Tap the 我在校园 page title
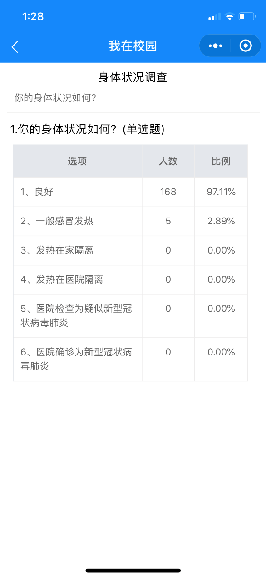This screenshot has width=266, height=578. point(133,46)
